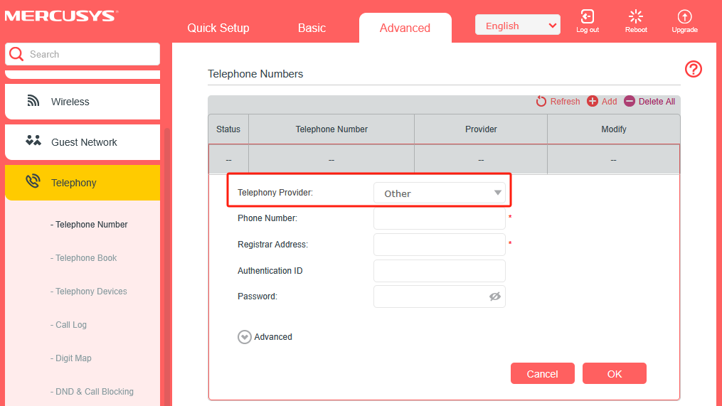Click the Refresh link text
The height and width of the screenshot is (406, 722).
565,101
